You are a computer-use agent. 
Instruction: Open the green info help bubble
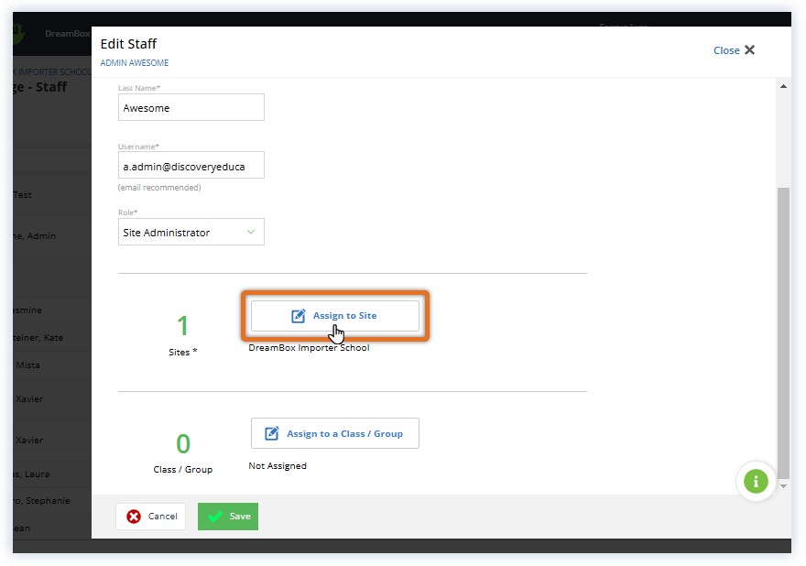(756, 482)
